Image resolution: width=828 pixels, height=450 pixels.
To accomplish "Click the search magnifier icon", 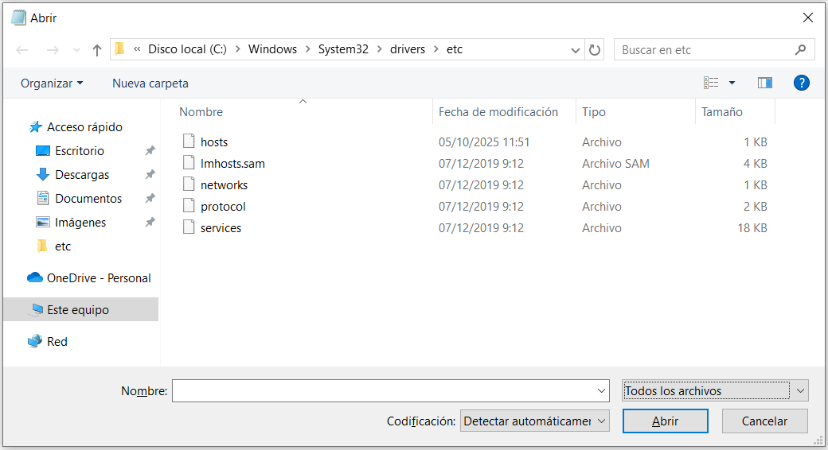I will tap(801, 49).
